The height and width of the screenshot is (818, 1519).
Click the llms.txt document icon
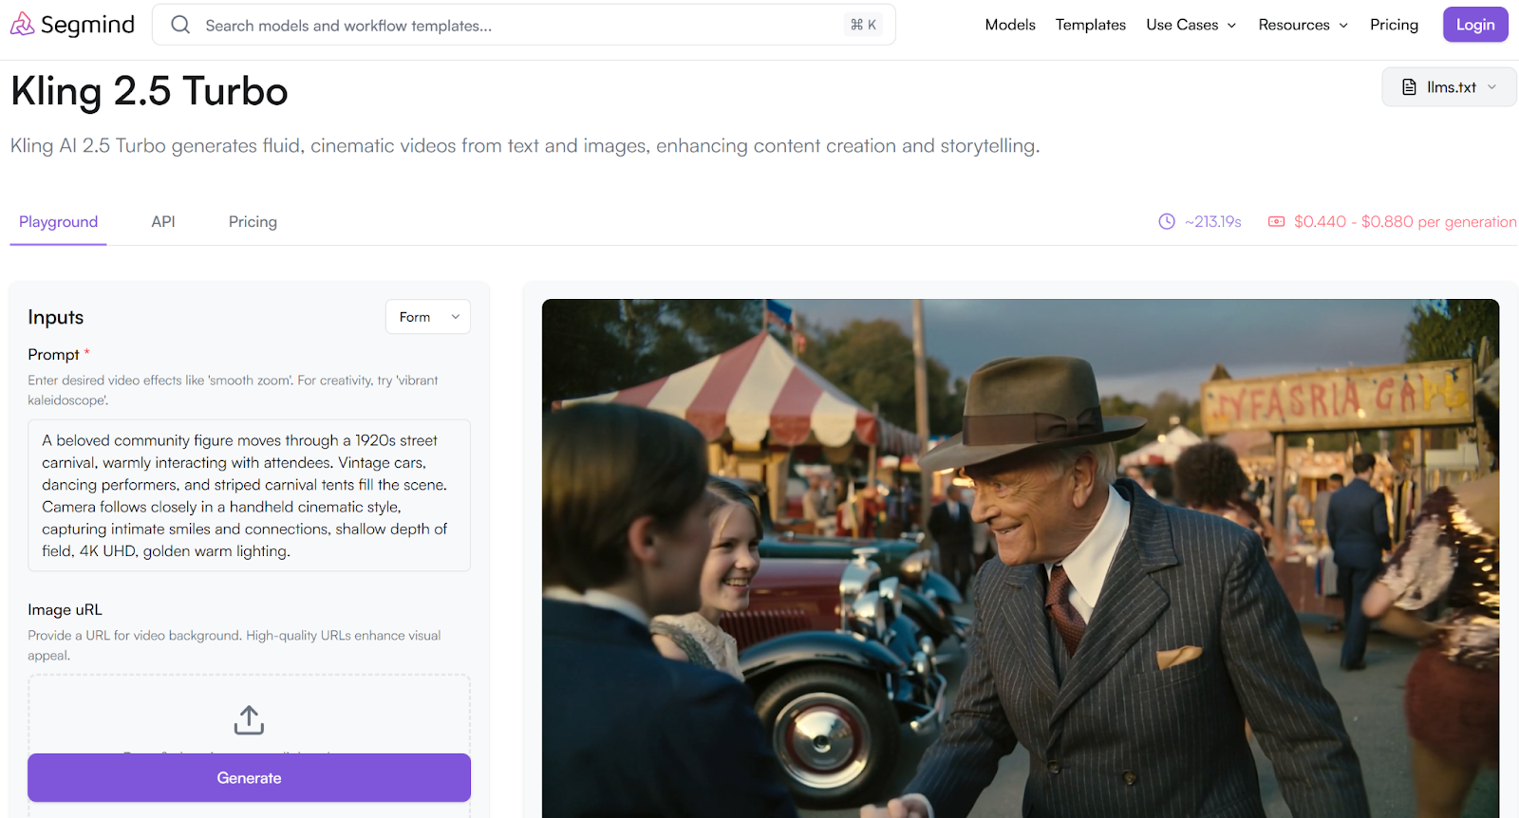click(1409, 87)
